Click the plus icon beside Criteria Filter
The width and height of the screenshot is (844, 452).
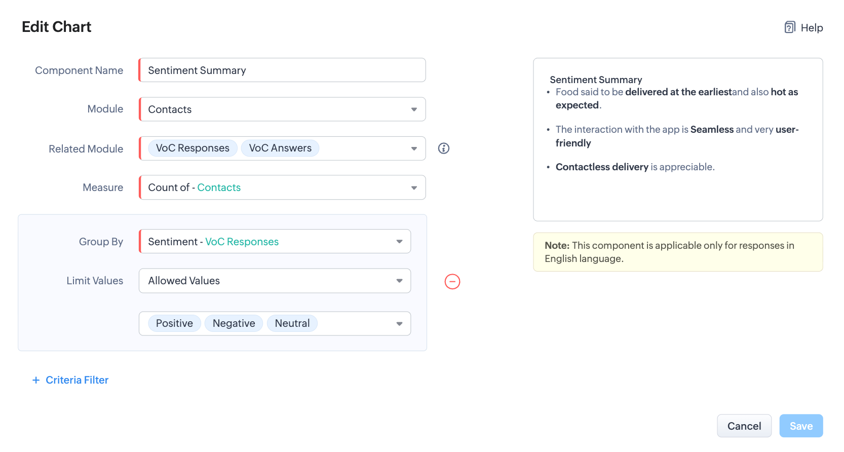(x=36, y=380)
